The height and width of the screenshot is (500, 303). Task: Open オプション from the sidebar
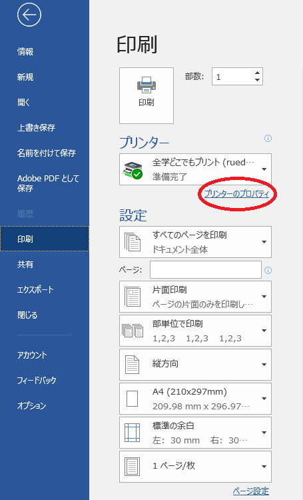pyautogui.click(x=31, y=405)
